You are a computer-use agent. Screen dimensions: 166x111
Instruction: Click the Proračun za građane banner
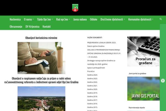[143, 52]
